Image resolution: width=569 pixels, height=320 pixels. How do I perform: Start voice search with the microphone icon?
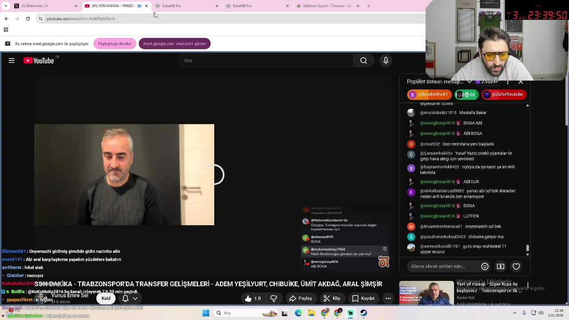[x=386, y=60]
